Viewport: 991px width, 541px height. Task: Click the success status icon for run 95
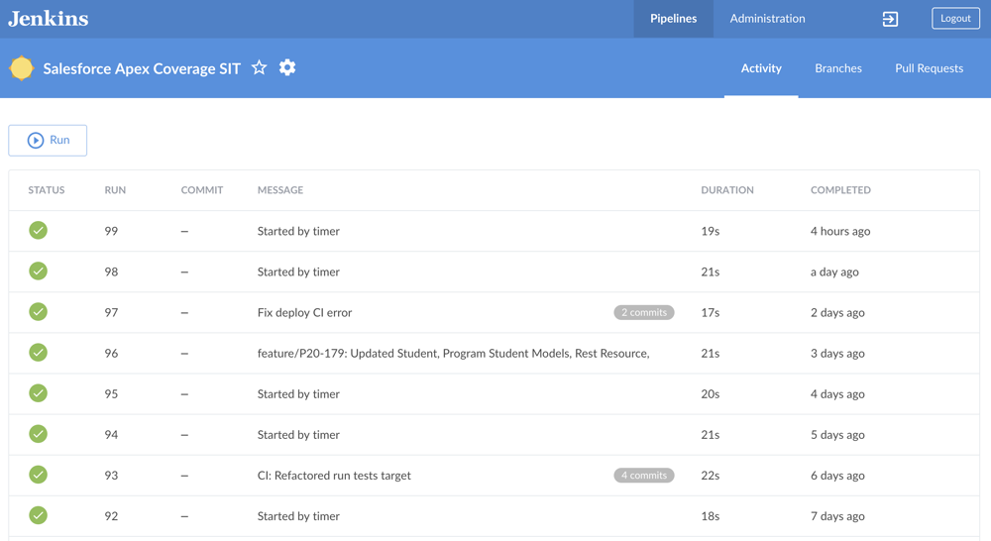[x=38, y=393]
